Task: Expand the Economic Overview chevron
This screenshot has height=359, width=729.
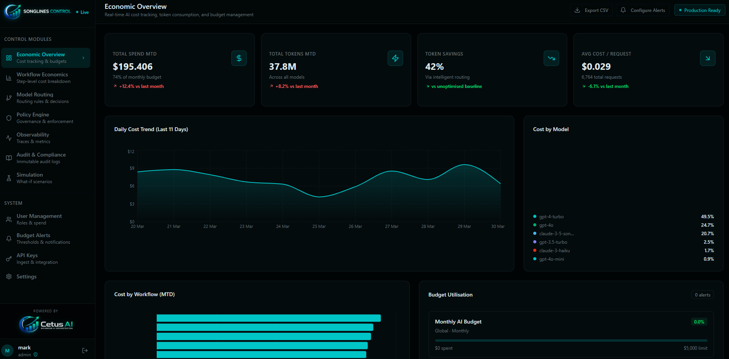Action: pos(83,57)
